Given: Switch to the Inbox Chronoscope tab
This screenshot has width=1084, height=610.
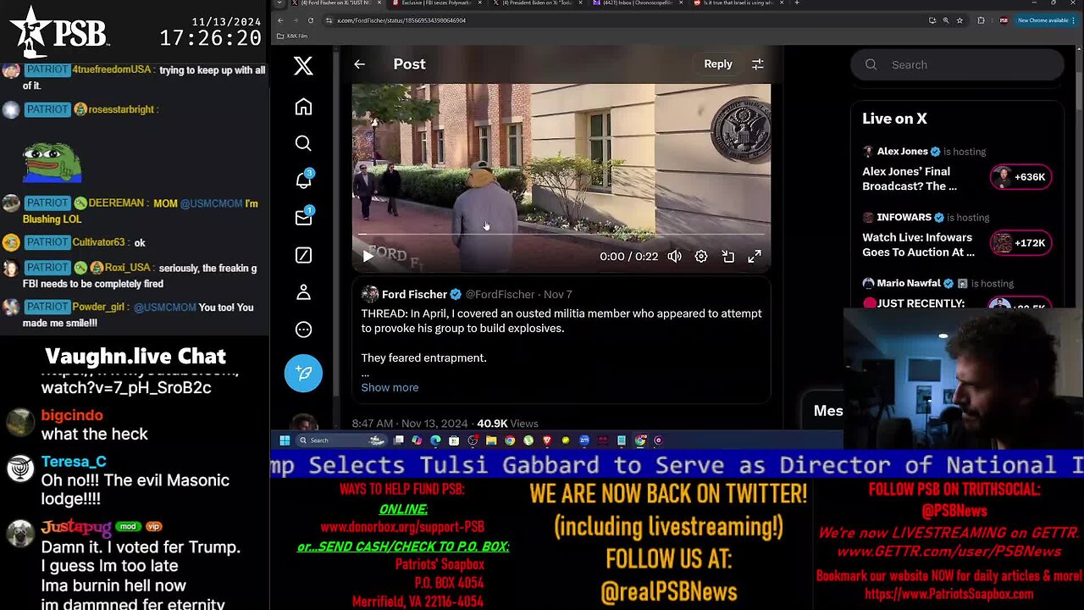Looking at the screenshot, I should click(x=637, y=3).
